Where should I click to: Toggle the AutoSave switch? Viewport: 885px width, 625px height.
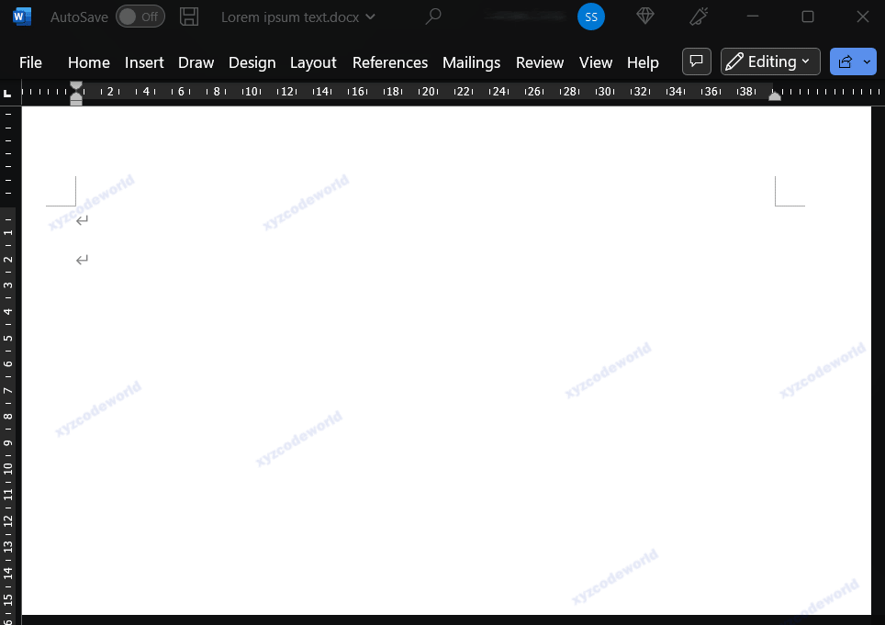(140, 17)
